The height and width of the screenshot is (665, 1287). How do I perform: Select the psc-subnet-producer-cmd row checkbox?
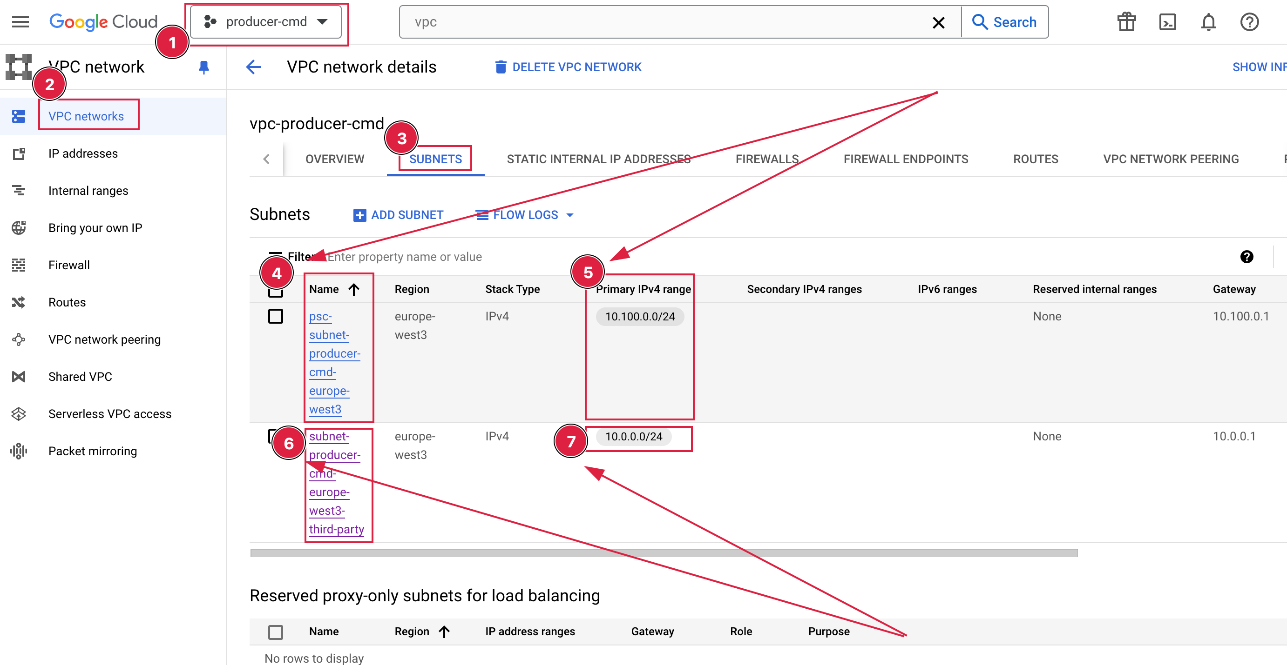coord(275,316)
